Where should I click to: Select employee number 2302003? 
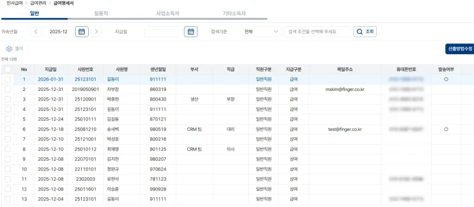85,179
